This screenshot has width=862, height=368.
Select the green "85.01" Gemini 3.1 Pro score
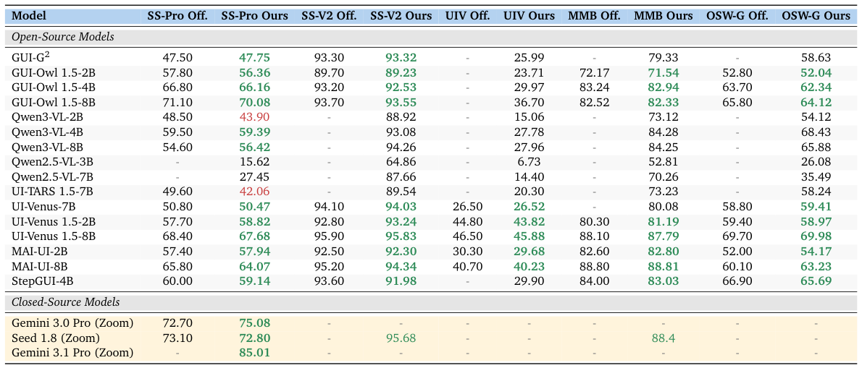tap(254, 352)
